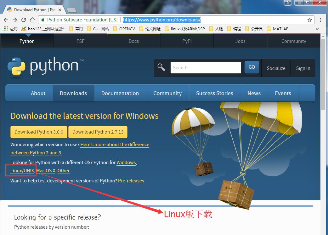The height and width of the screenshot is (235, 328).
Task: Open the Python 2 and 3 difference link
Action: [115, 145]
